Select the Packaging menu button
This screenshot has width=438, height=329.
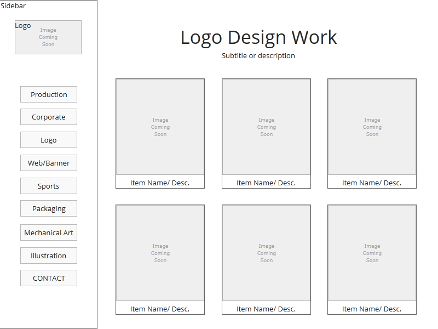(49, 208)
